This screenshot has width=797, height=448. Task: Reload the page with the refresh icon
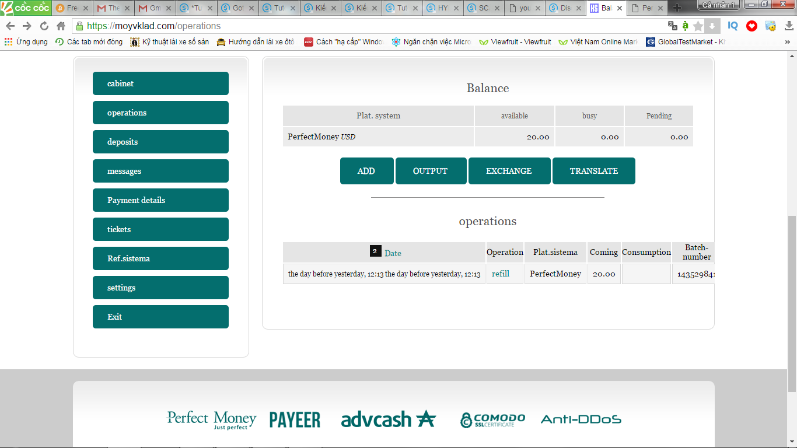44,26
